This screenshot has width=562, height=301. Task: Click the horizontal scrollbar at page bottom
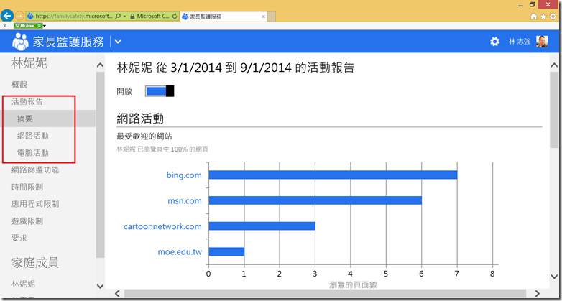[x=331, y=293]
